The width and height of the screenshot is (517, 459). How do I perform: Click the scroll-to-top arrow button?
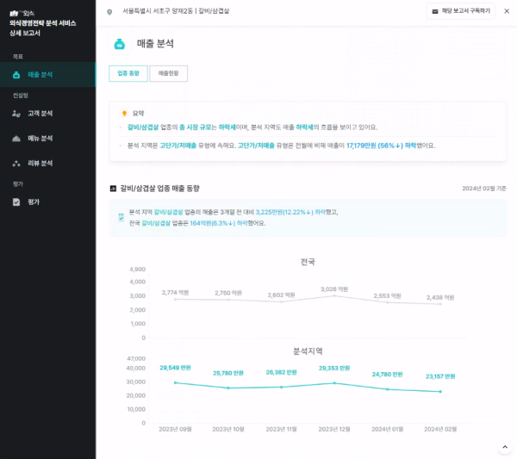[x=505, y=447]
